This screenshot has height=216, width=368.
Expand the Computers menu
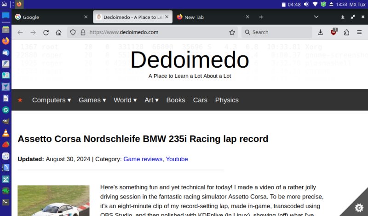(51, 100)
